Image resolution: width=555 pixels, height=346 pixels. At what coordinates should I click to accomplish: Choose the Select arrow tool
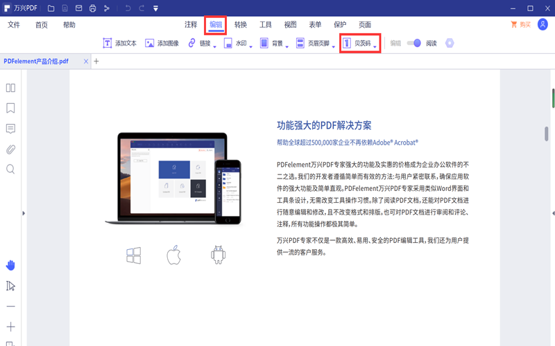(x=10, y=286)
